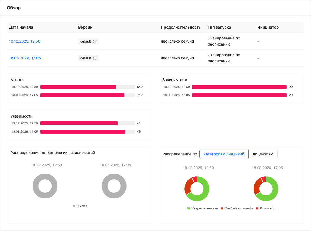Click the info icon beside default in the 18.08.2026 row

pos(95,58)
